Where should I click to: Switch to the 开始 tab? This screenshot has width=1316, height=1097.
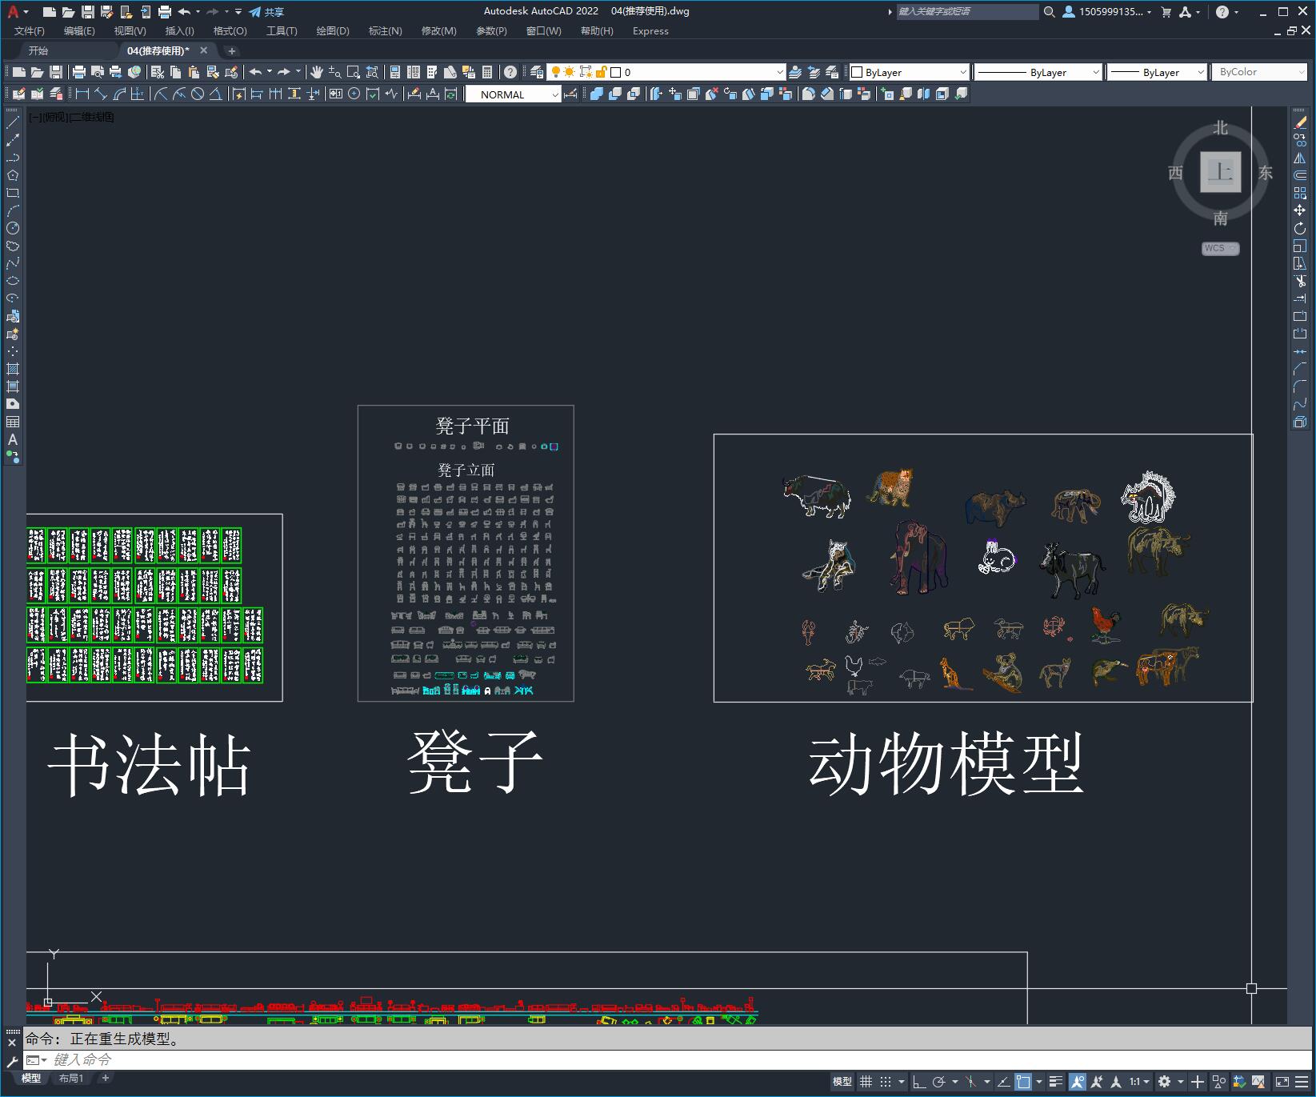pos(38,50)
